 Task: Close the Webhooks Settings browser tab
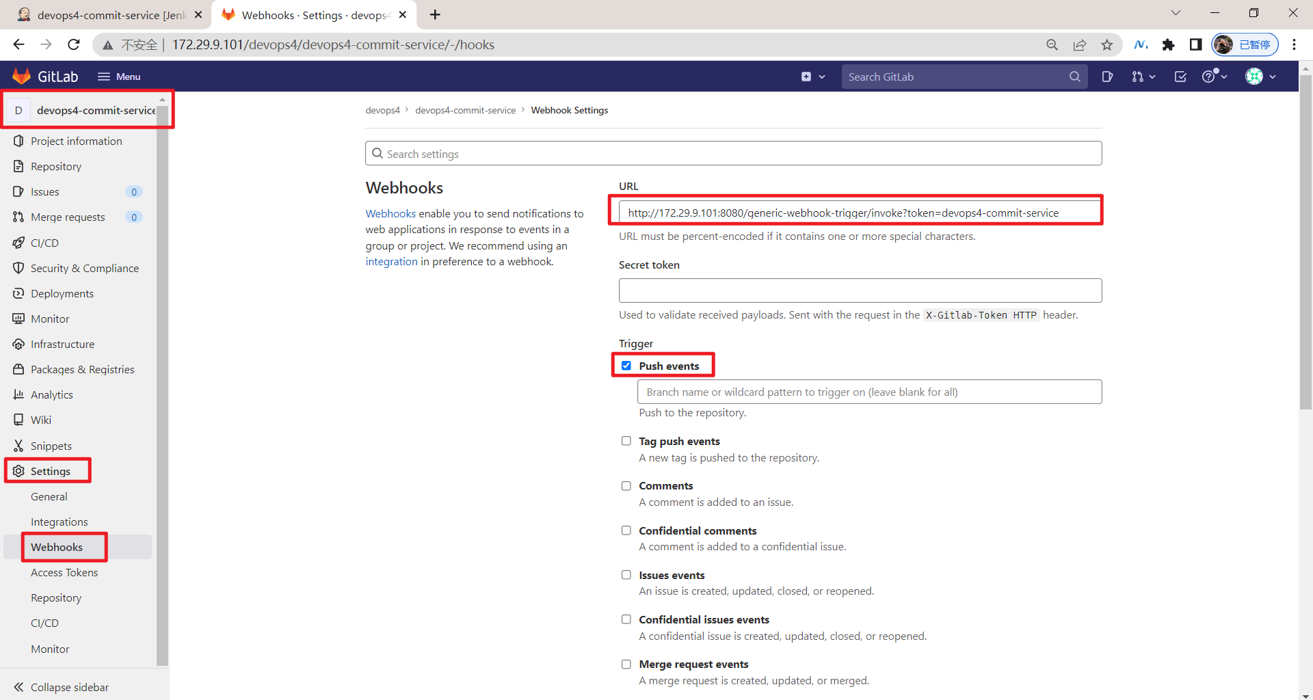[x=403, y=14]
